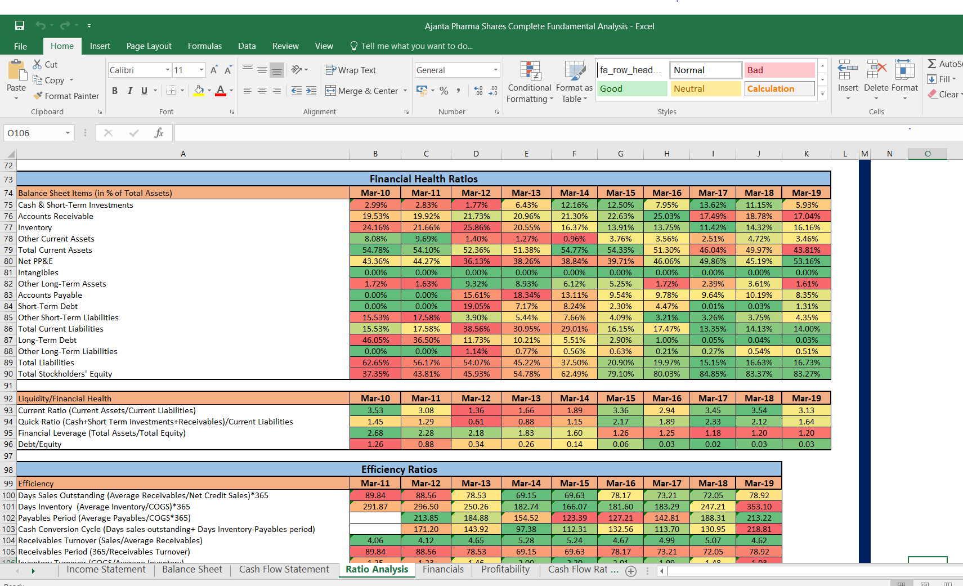Click the Insert Function fx button
The height and width of the screenshot is (586, 963).
(159, 133)
